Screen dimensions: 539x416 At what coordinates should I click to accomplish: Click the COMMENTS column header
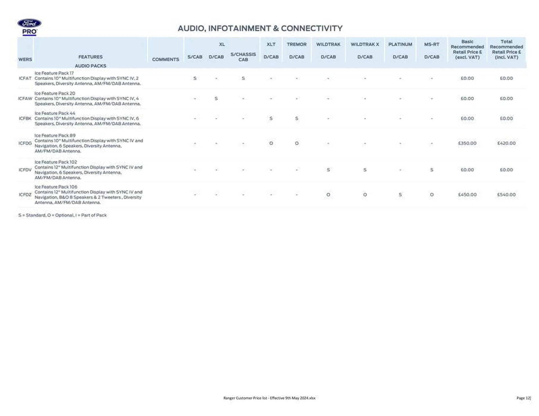[x=165, y=59]
